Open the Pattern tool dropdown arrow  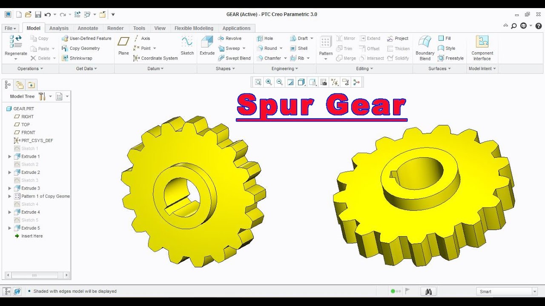tap(326, 59)
